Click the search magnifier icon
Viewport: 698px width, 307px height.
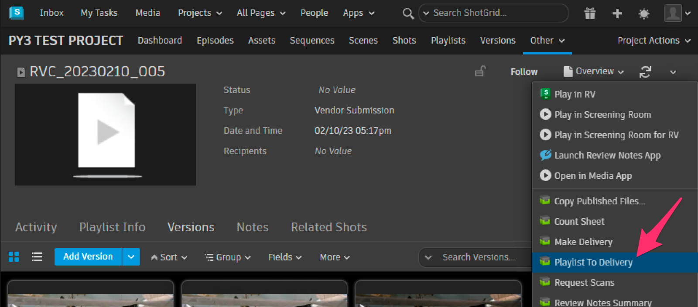click(x=408, y=13)
